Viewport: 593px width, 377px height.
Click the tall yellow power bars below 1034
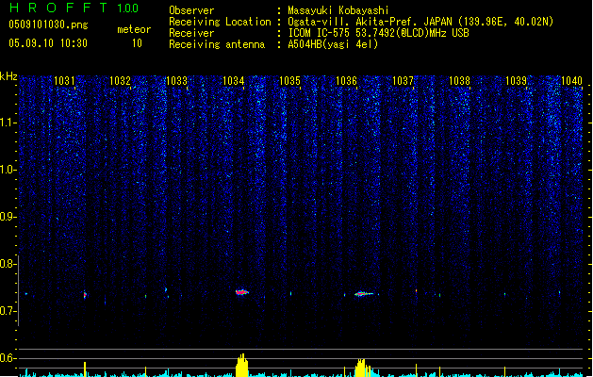241,366
